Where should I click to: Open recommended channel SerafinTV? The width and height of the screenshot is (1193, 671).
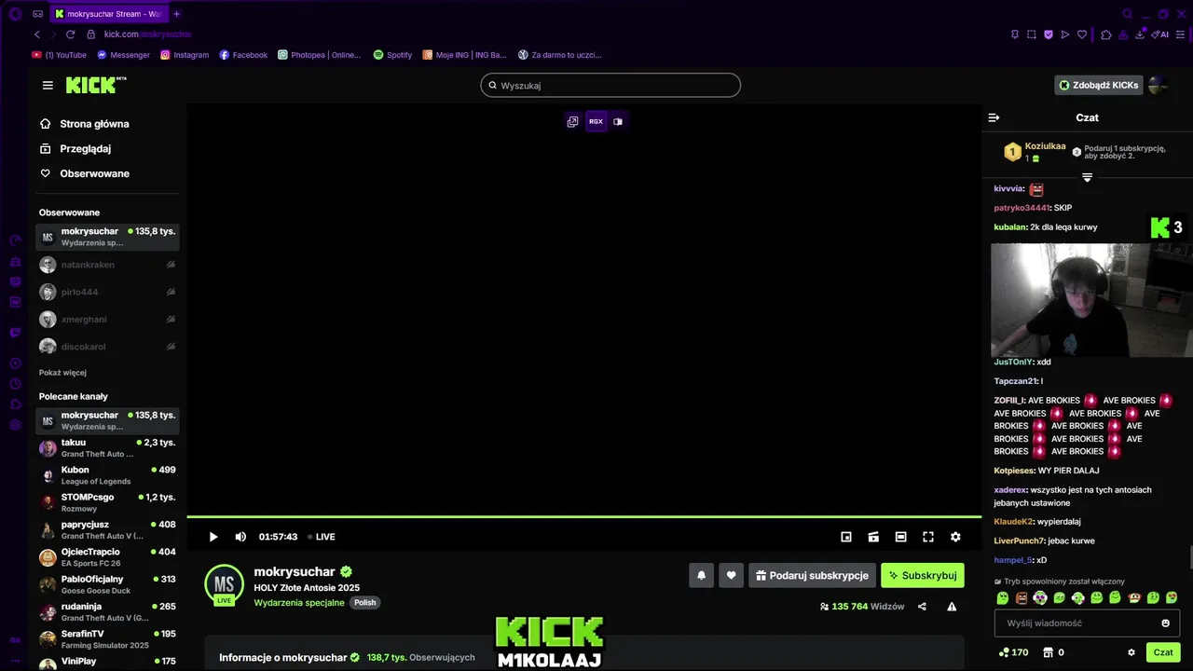tap(107, 639)
